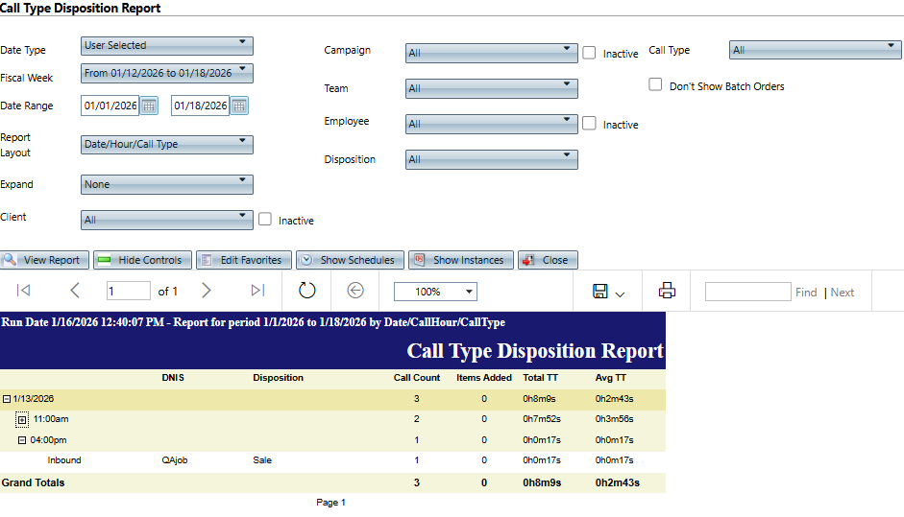Screen dimensions: 904x517
Task: Expand the 11:00am hour row
Action: pos(22,419)
